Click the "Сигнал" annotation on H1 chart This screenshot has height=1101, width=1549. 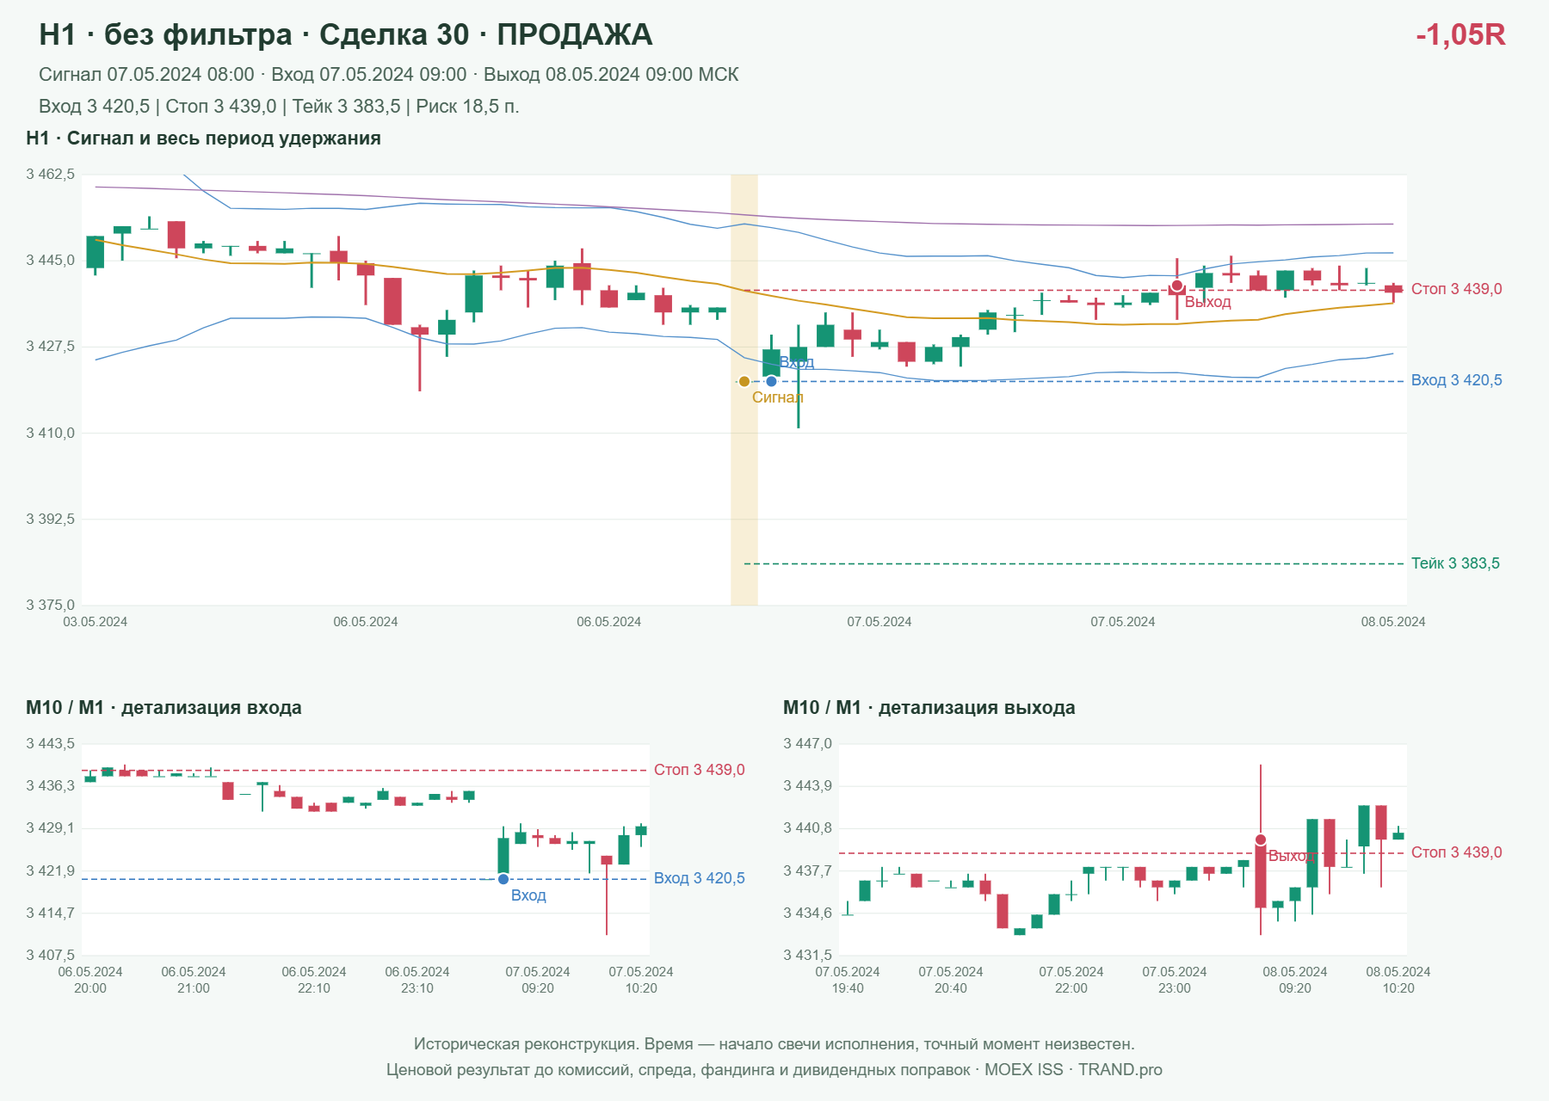(778, 397)
